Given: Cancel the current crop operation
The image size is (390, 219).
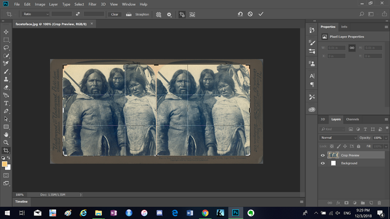Looking at the screenshot, I should click(250, 14).
